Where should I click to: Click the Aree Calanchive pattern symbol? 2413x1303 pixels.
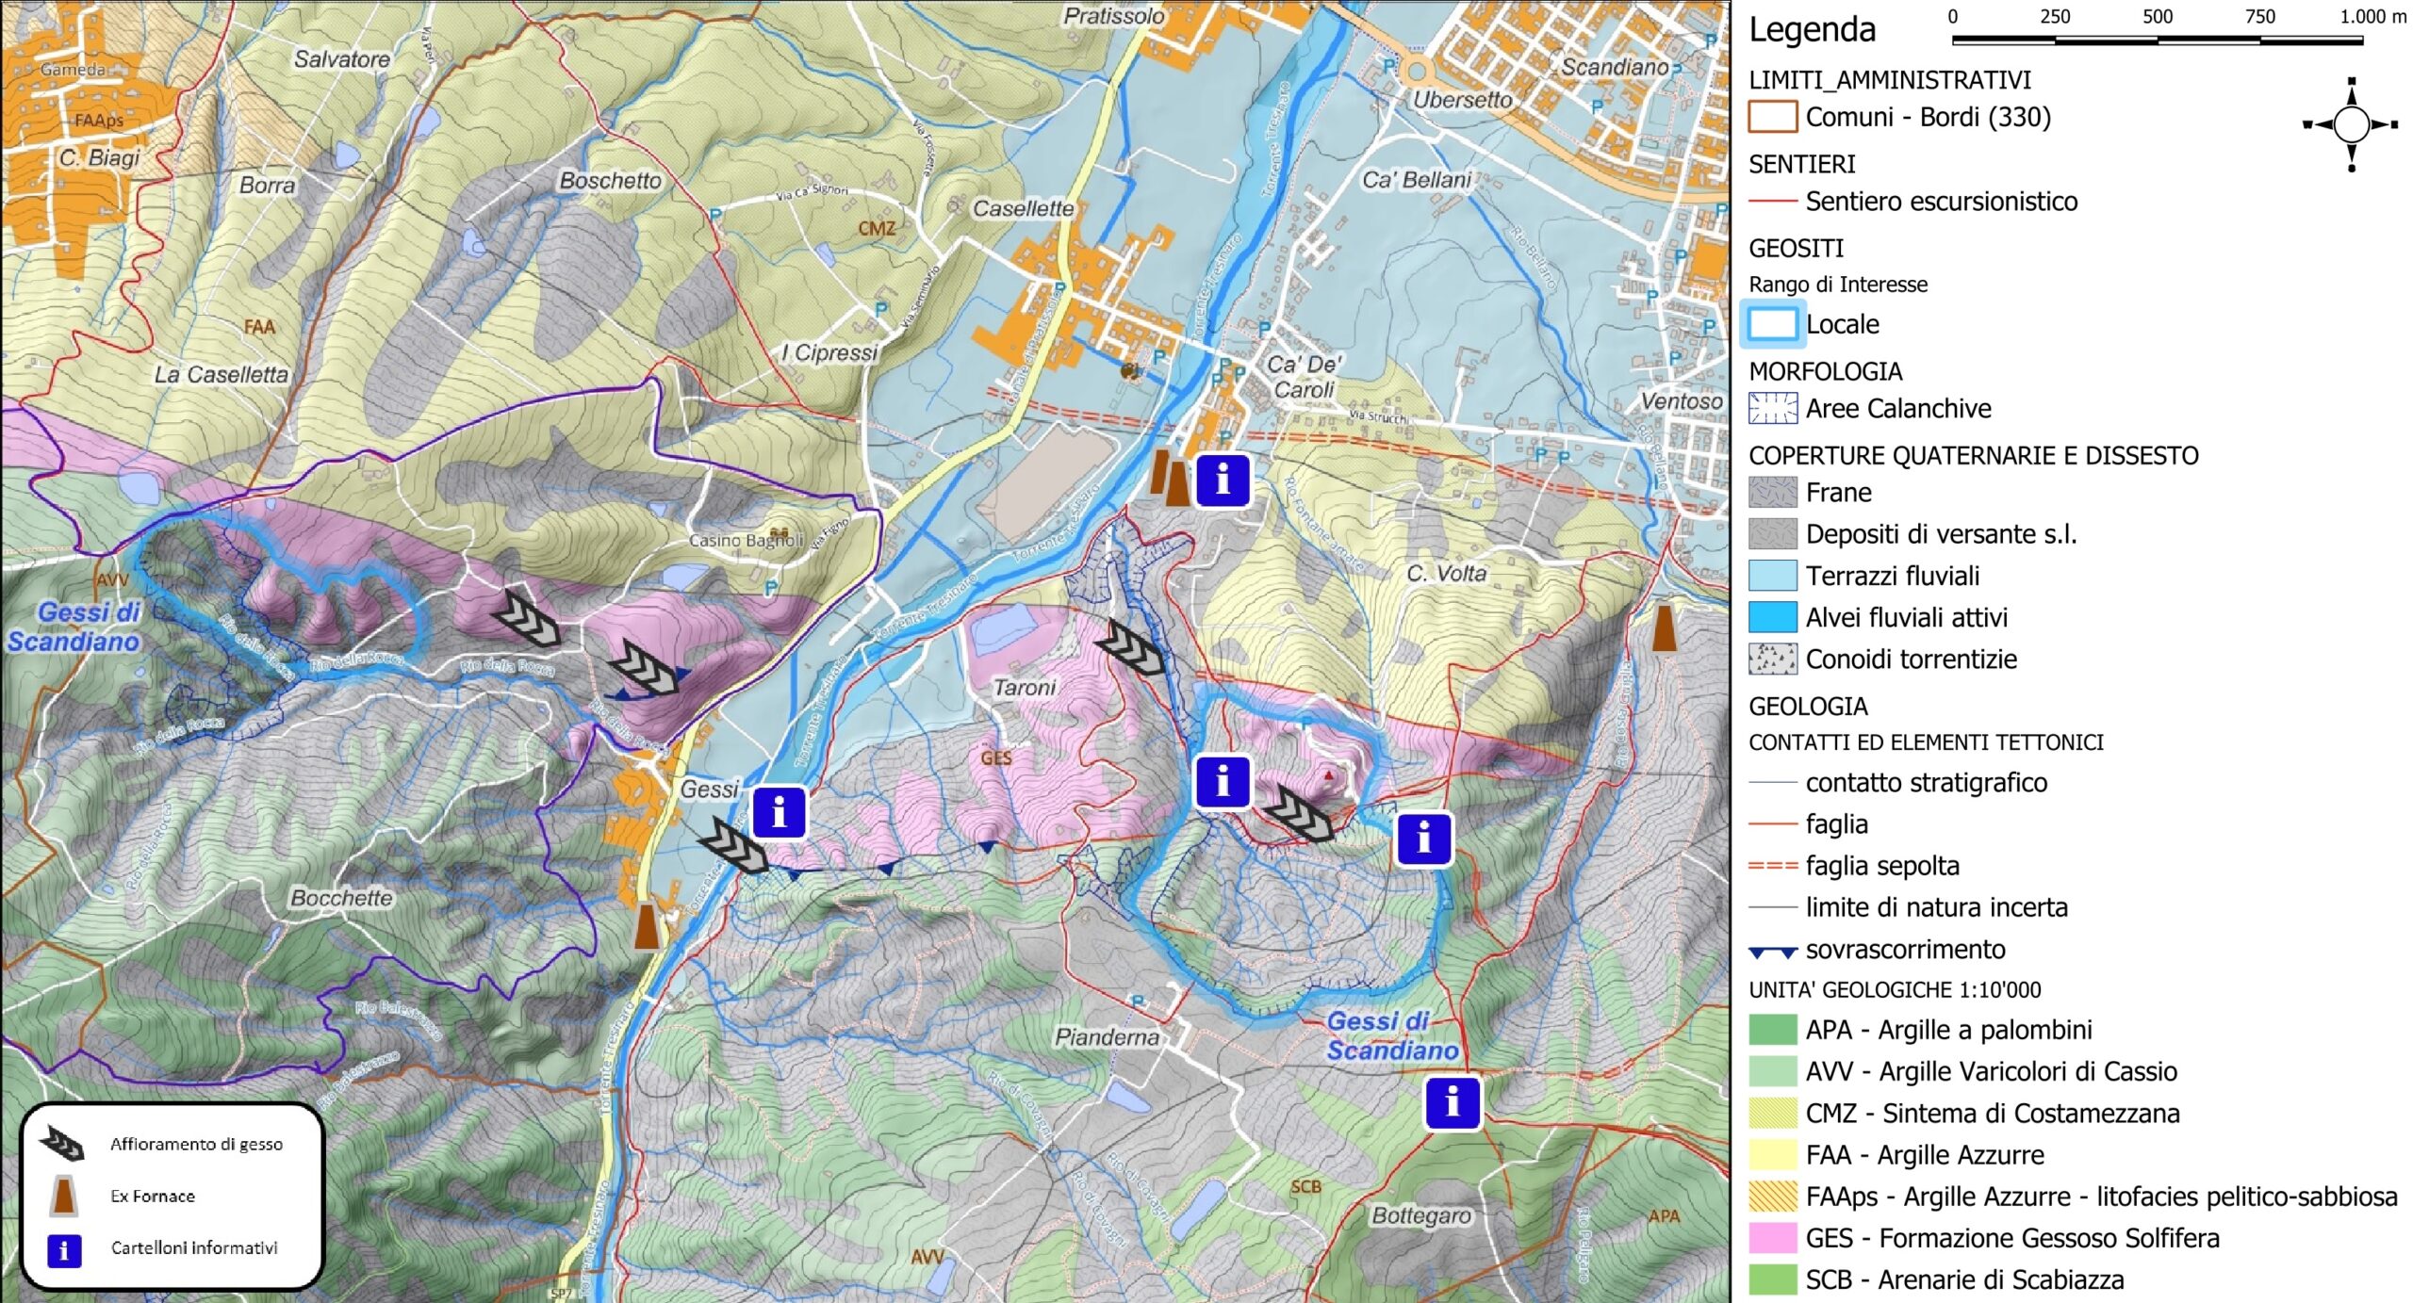(1772, 408)
